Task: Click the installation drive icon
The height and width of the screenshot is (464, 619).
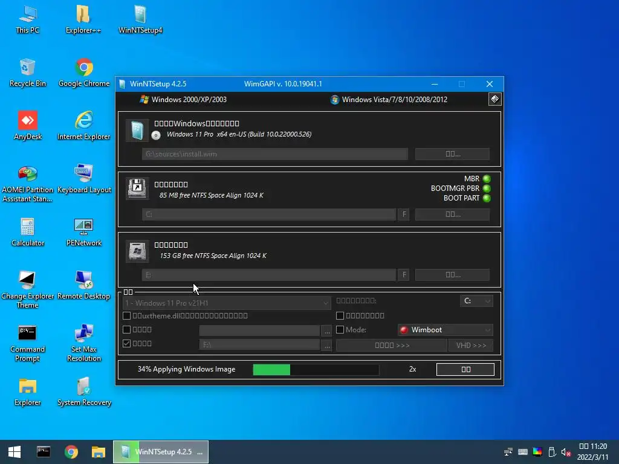Action: (x=137, y=251)
